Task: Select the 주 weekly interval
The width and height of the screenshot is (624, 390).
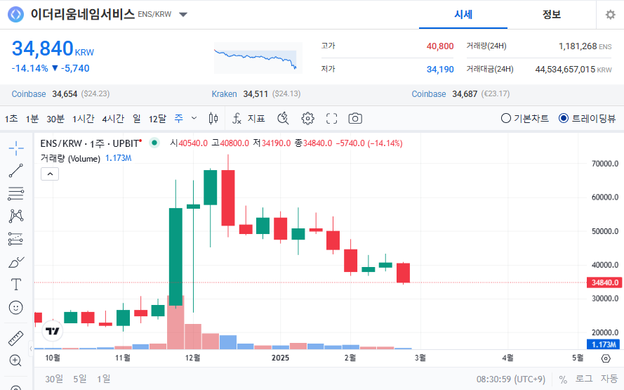Action: (179, 119)
